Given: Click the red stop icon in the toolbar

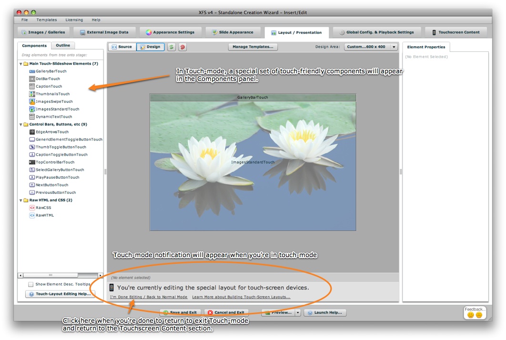Looking at the screenshot, I should (182, 47).
